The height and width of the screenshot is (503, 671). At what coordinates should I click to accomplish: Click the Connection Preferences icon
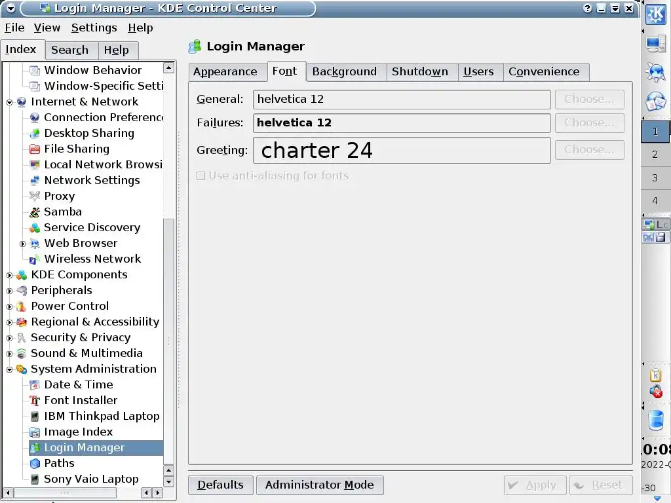point(35,118)
